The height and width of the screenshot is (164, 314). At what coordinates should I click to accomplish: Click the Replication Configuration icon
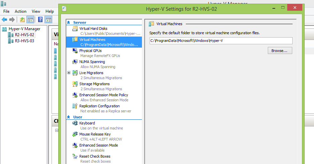(x=75, y=106)
